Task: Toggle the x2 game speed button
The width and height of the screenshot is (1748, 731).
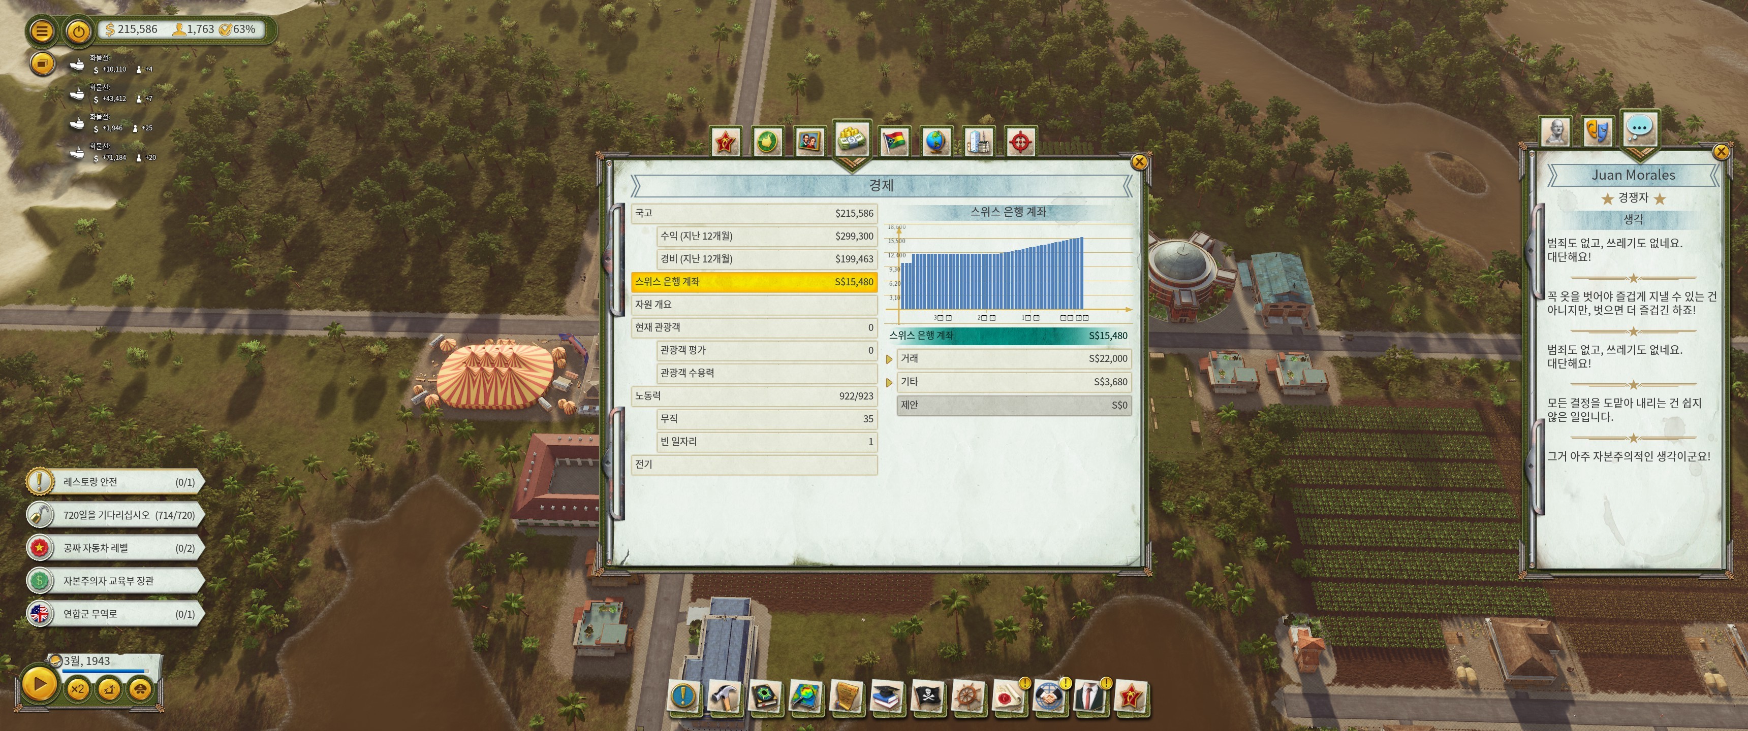Action: 77,689
